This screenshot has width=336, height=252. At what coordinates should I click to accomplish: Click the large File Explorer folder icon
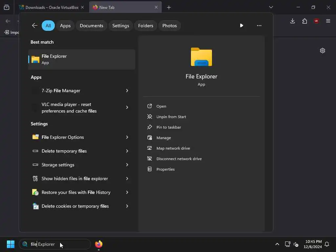[201, 57]
